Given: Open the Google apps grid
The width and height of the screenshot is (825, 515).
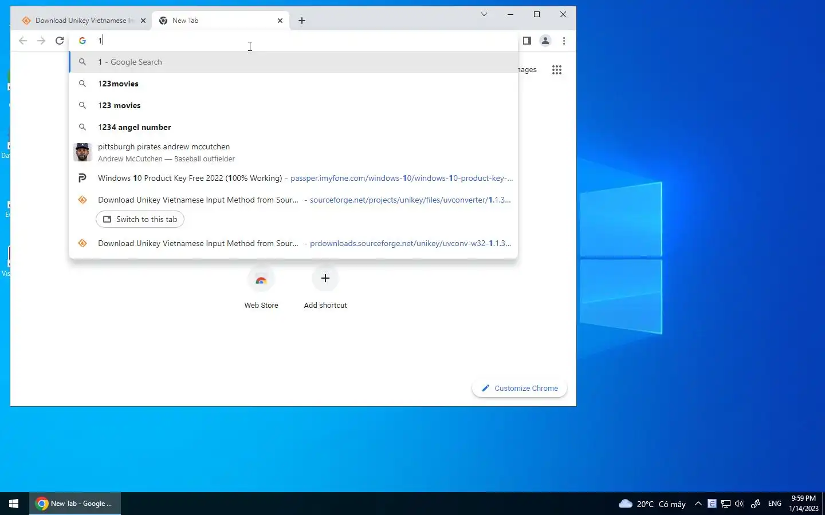Looking at the screenshot, I should [x=557, y=70].
